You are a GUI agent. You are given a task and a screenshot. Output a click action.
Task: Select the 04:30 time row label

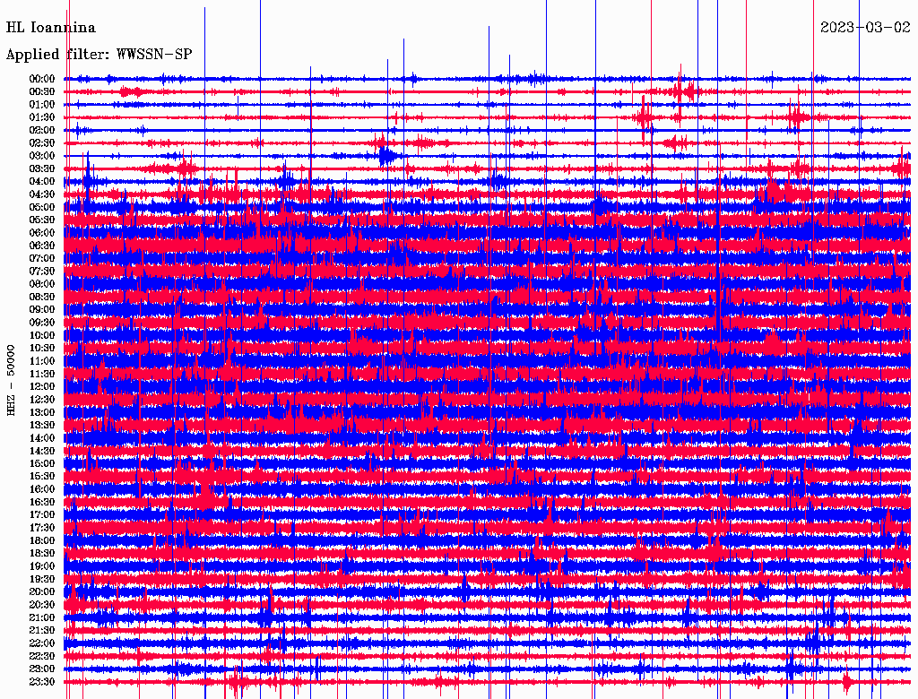[x=42, y=194]
